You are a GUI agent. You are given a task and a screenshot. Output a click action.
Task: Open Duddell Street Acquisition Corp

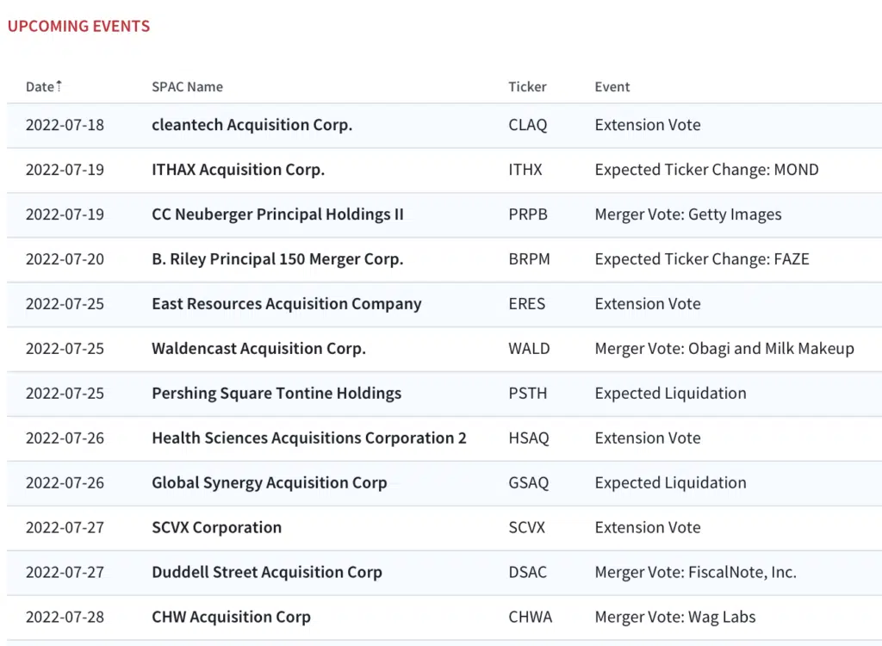pyautogui.click(x=267, y=572)
